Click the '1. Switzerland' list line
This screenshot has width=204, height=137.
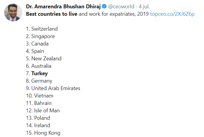click(x=42, y=29)
